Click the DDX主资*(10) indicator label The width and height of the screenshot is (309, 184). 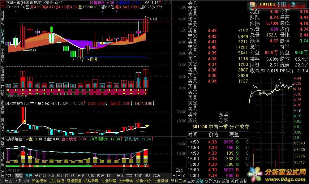click(17, 104)
